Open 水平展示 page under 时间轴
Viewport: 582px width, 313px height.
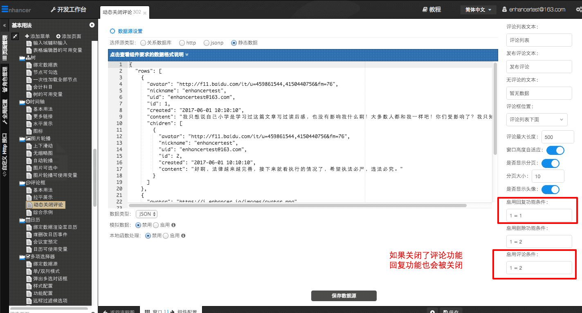(43, 124)
